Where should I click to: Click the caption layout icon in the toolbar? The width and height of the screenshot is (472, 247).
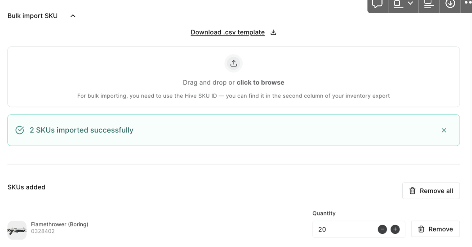429,4
